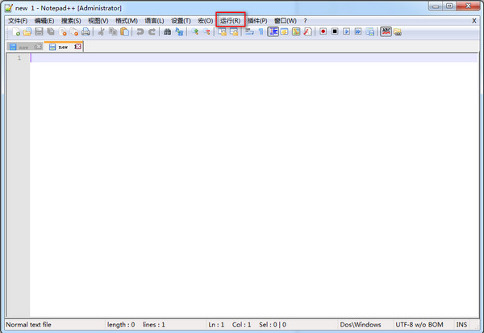Toggle show all characters pilcrow icon
Screen dimensions: 484x333
point(261,31)
